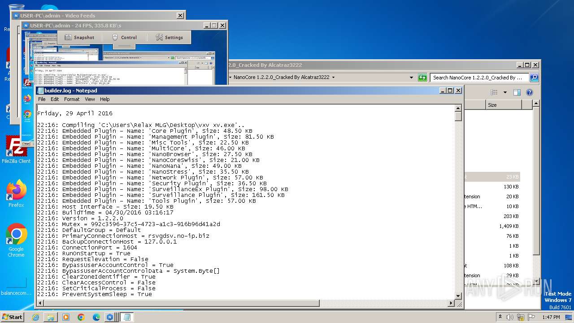The width and height of the screenshot is (574, 323).
Task: Open the Edit menu in Notepad
Action: [x=55, y=99]
